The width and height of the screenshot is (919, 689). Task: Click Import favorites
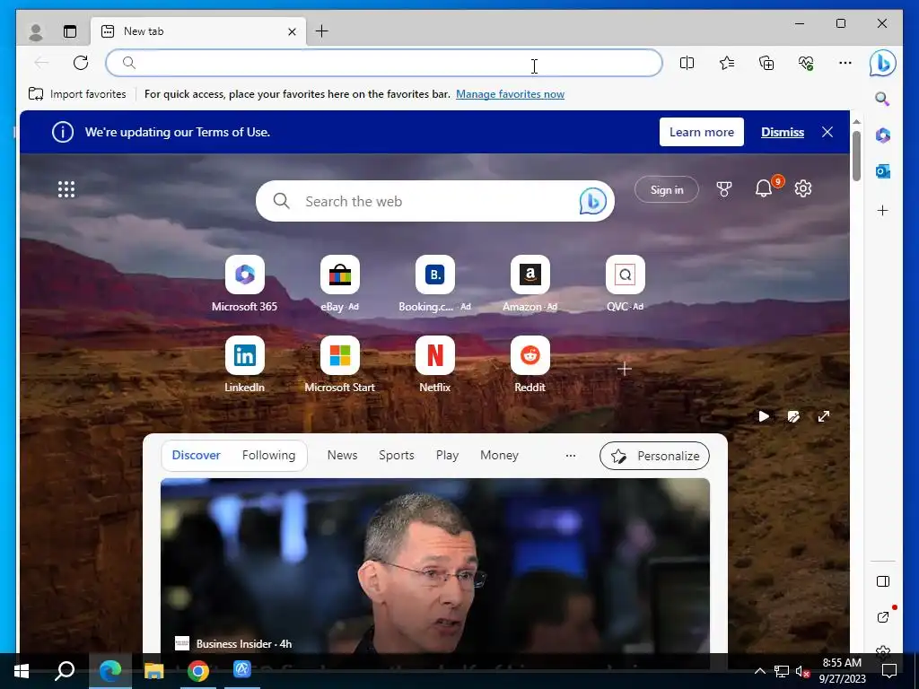point(77,93)
